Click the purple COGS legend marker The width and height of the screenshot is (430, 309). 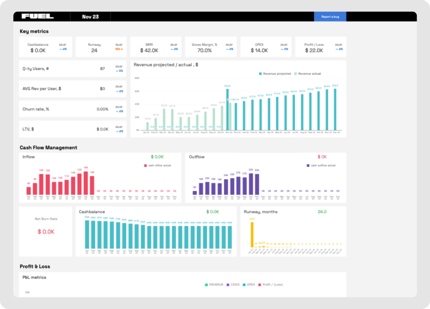pos(229,285)
